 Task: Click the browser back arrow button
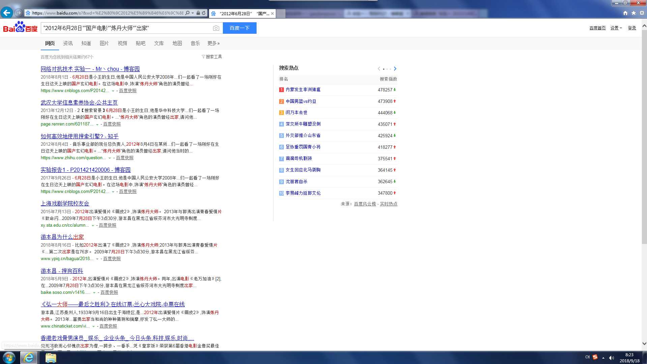click(x=7, y=13)
